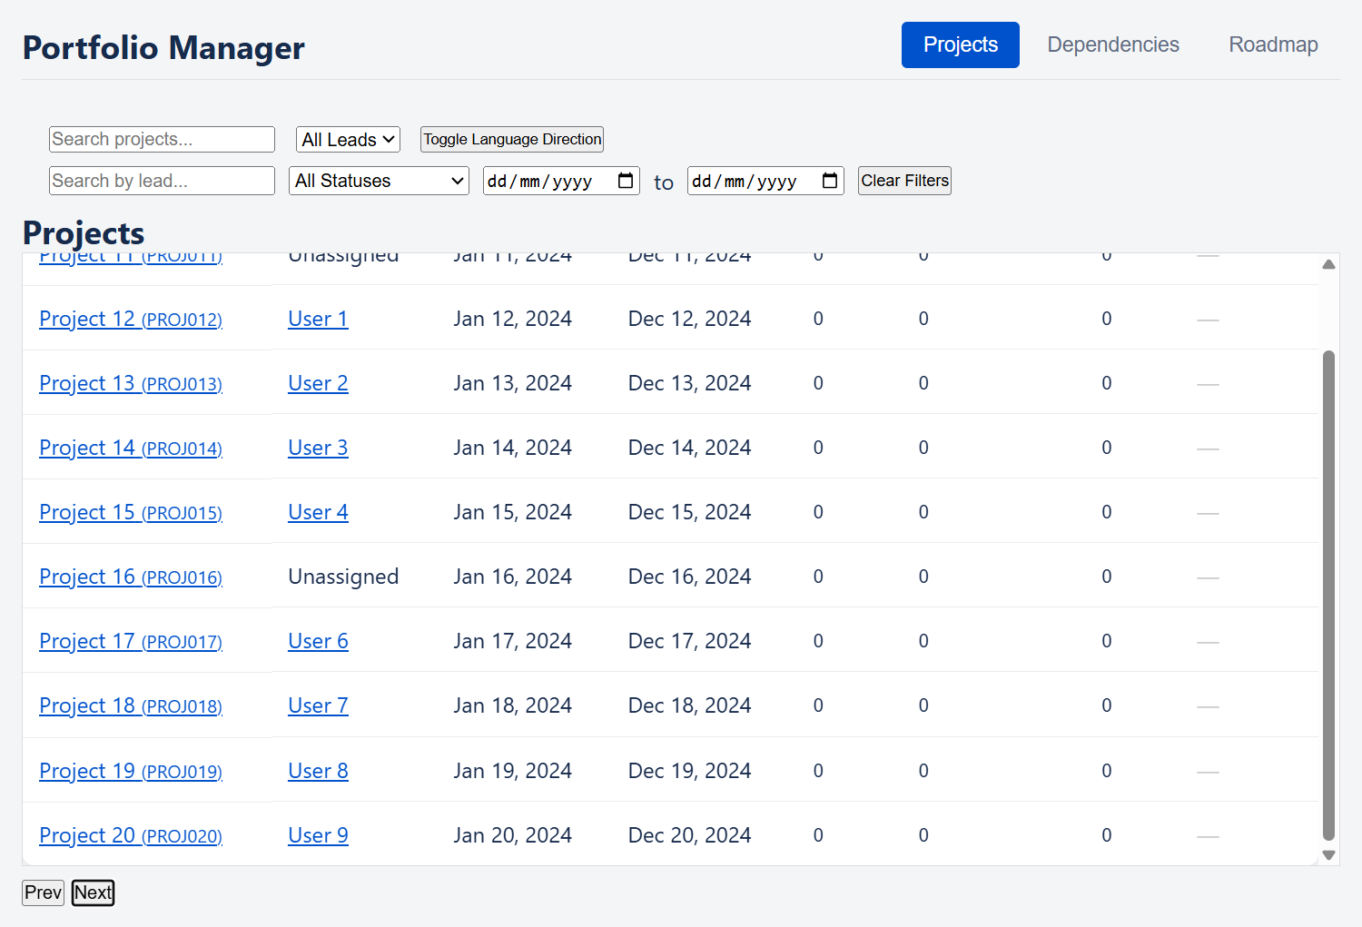Image resolution: width=1362 pixels, height=927 pixels.
Task: Open the User 9 lead link
Action: 318,835
